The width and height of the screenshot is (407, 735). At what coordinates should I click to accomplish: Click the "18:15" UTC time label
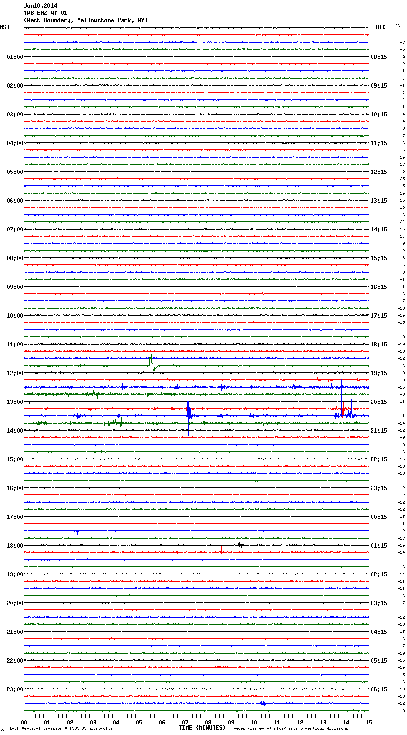click(379, 345)
